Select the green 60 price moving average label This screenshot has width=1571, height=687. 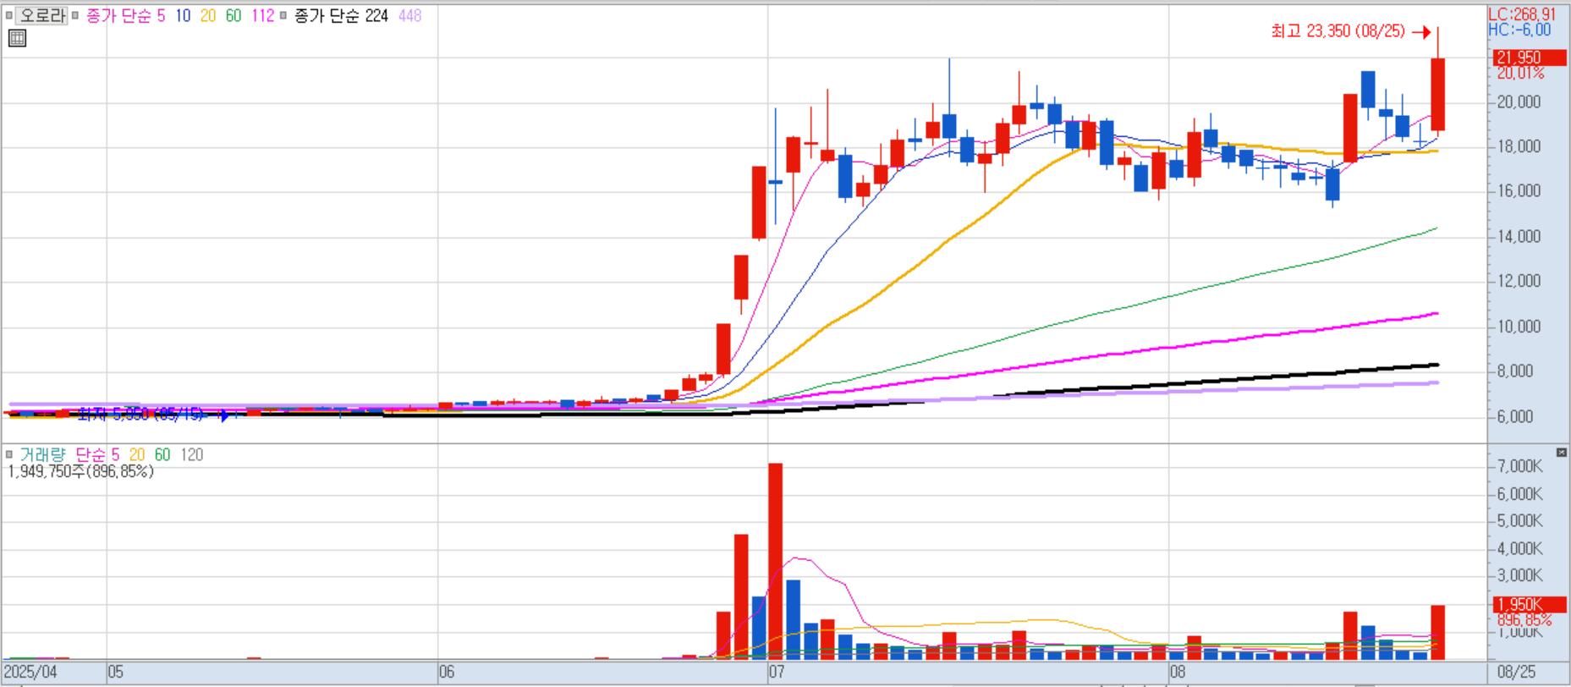(x=233, y=15)
